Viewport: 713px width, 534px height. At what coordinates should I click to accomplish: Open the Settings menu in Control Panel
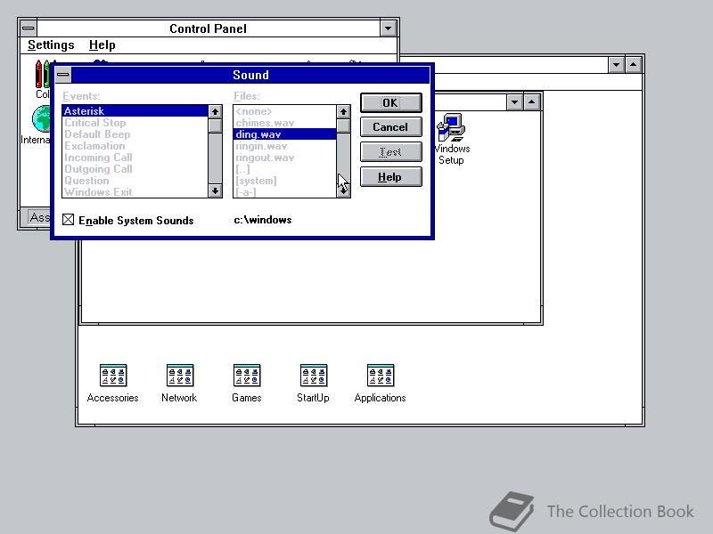click(51, 45)
